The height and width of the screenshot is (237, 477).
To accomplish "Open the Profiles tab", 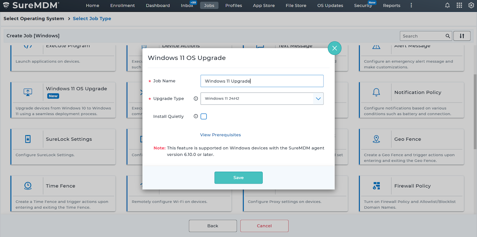I will coord(233,5).
